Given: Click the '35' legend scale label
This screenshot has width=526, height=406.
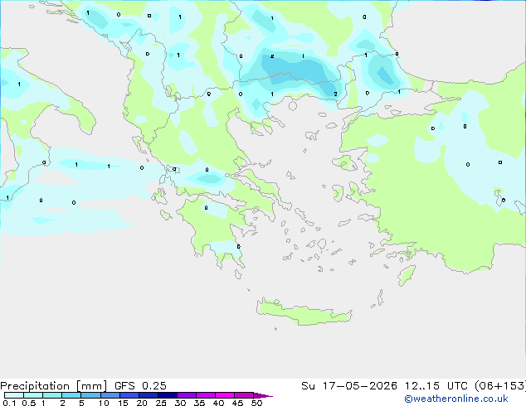Looking at the screenshot, I should (199, 403).
